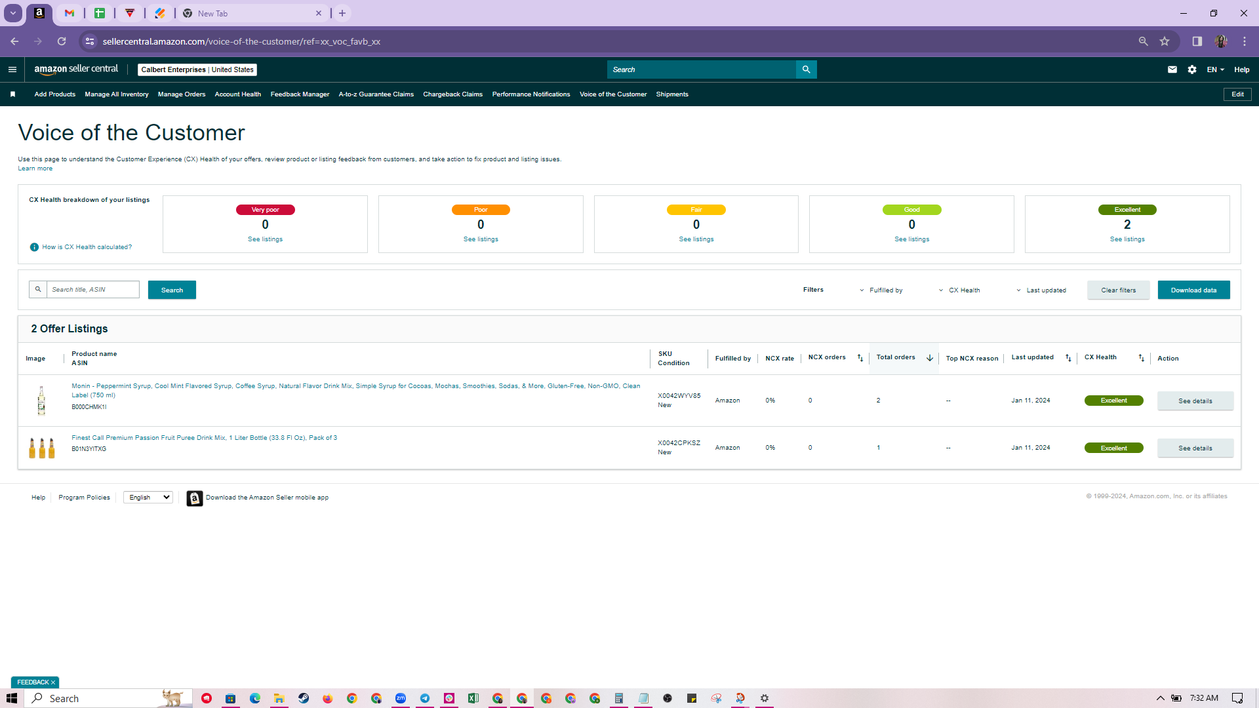Viewport: 1259px width, 708px height.
Task: Open the Windows Start menu
Action: (12, 698)
